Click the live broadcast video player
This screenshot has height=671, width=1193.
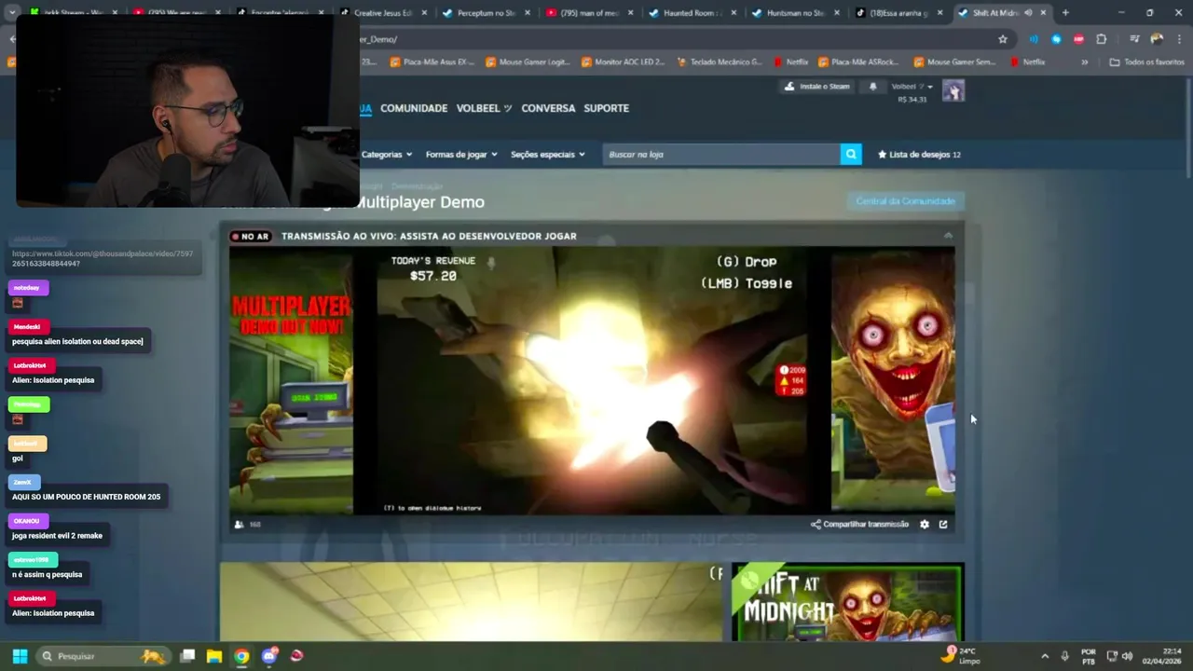click(592, 380)
